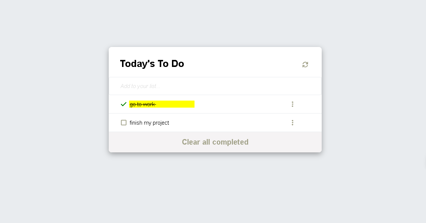This screenshot has width=426, height=223.
Task: Reset the list using the circular arrows icon
Action: pos(305,64)
